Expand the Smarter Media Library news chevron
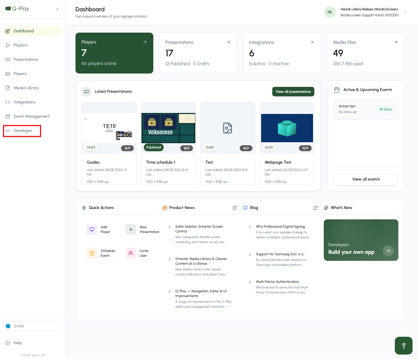Image resolution: width=417 pixels, height=359 pixels. (x=170, y=259)
